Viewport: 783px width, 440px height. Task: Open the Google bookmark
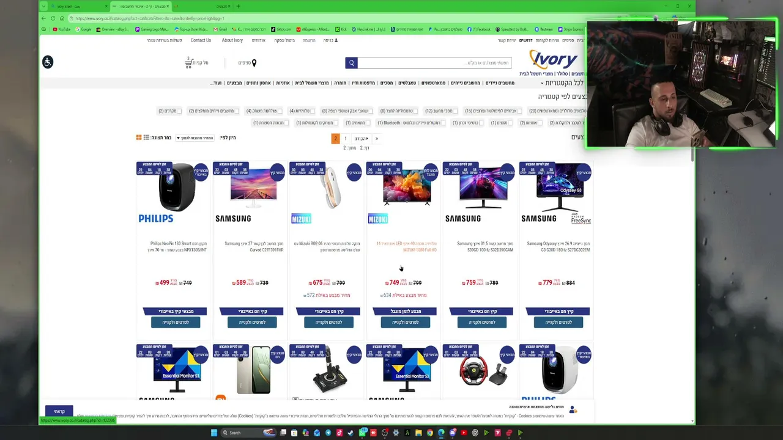84,29
